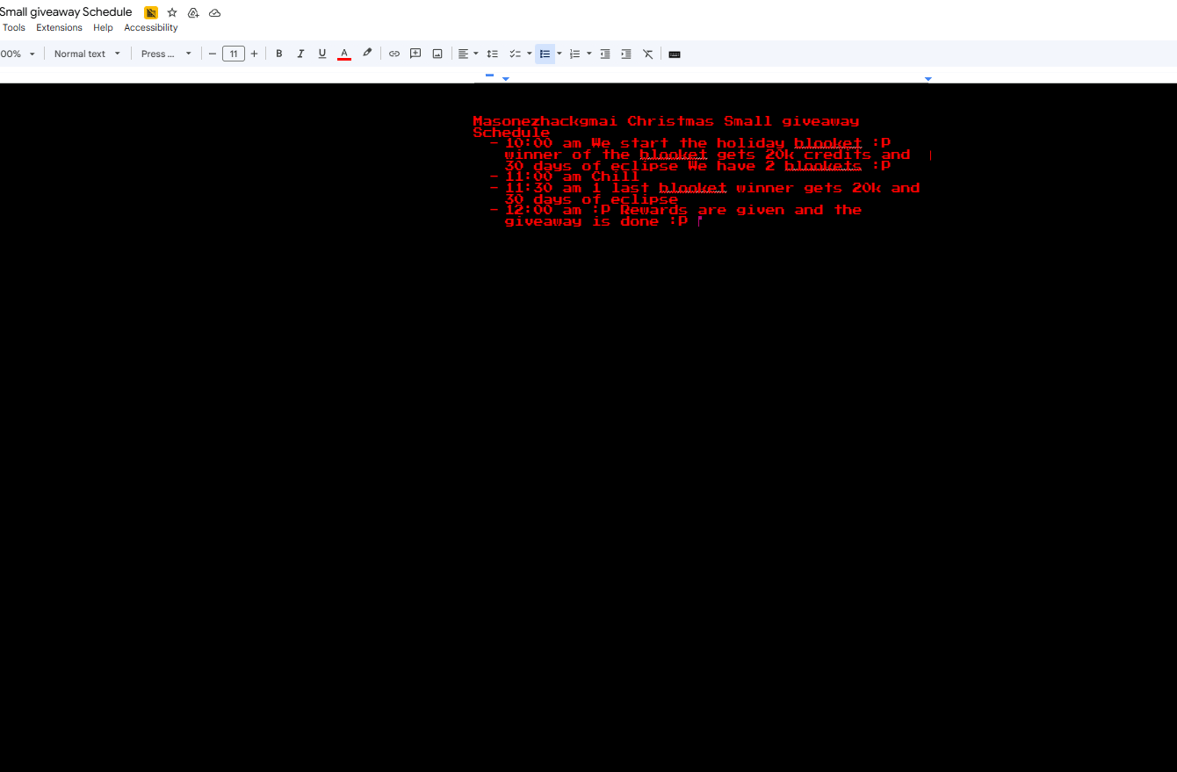Screen dimensions: 1177x772
Task: Decrease font size with minus button
Action: click(x=213, y=54)
